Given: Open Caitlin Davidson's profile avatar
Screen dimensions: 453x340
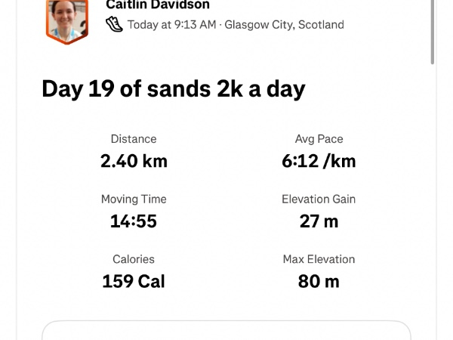Looking at the screenshot, I should [x=67, y=20].
